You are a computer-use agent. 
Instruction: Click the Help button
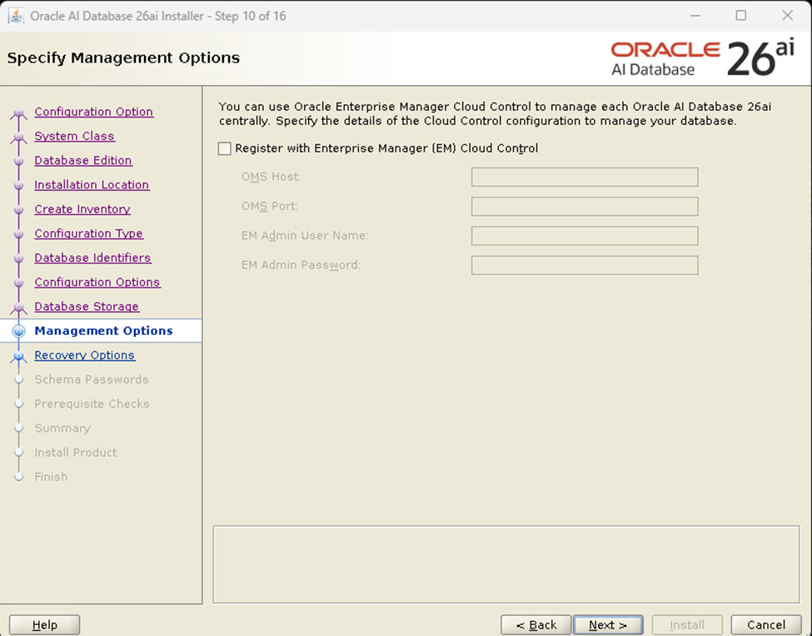point(44,624)
